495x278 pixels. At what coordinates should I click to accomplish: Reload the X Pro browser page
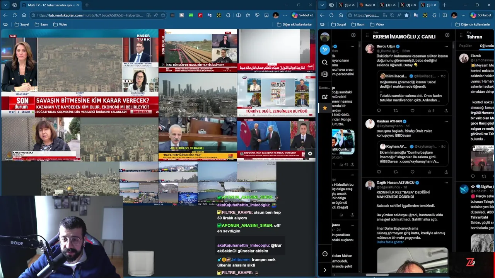331,15
